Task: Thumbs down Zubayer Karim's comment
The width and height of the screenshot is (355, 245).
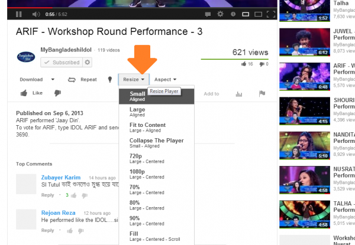Action: (85, 195)
